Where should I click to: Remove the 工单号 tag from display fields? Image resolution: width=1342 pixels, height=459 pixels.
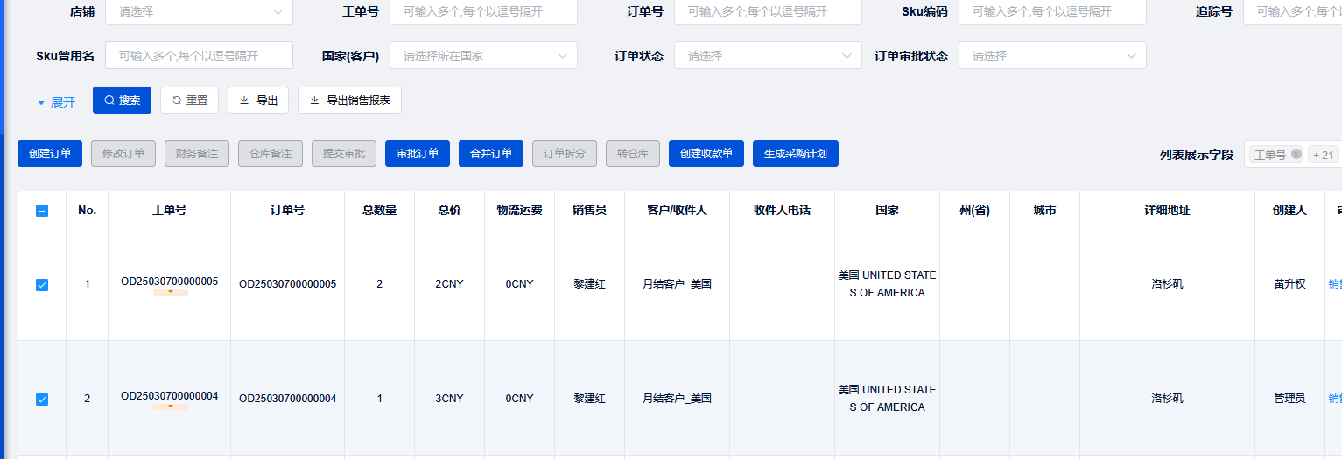(1296, 155)
